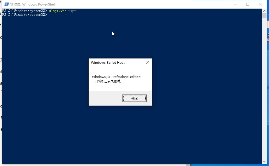Click the '管理员: Windows PowerShell' window title
This screenshot has height=166, width=269.
[x=33, y=4]
